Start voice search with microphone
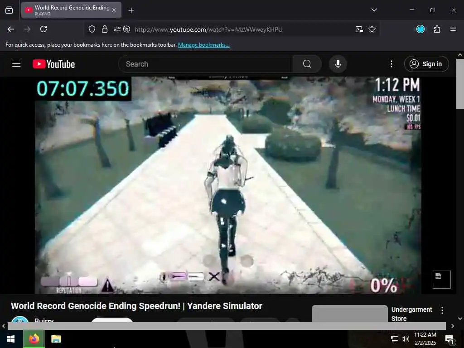Screen dimensions: 464x348 click(x=338, y=64)
